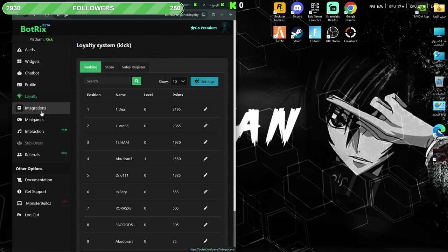Click the browser page vertical scrollbar
448x252 pixels.
tap(234, 115)
